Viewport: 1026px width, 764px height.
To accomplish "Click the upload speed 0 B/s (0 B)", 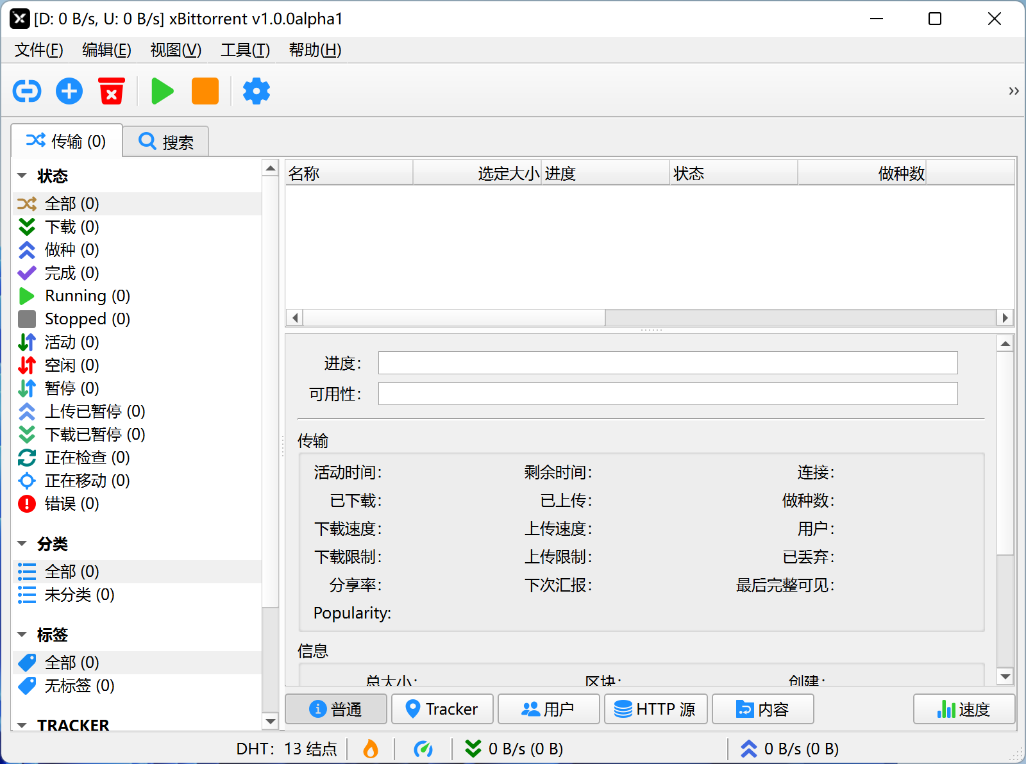I will 790,749.
